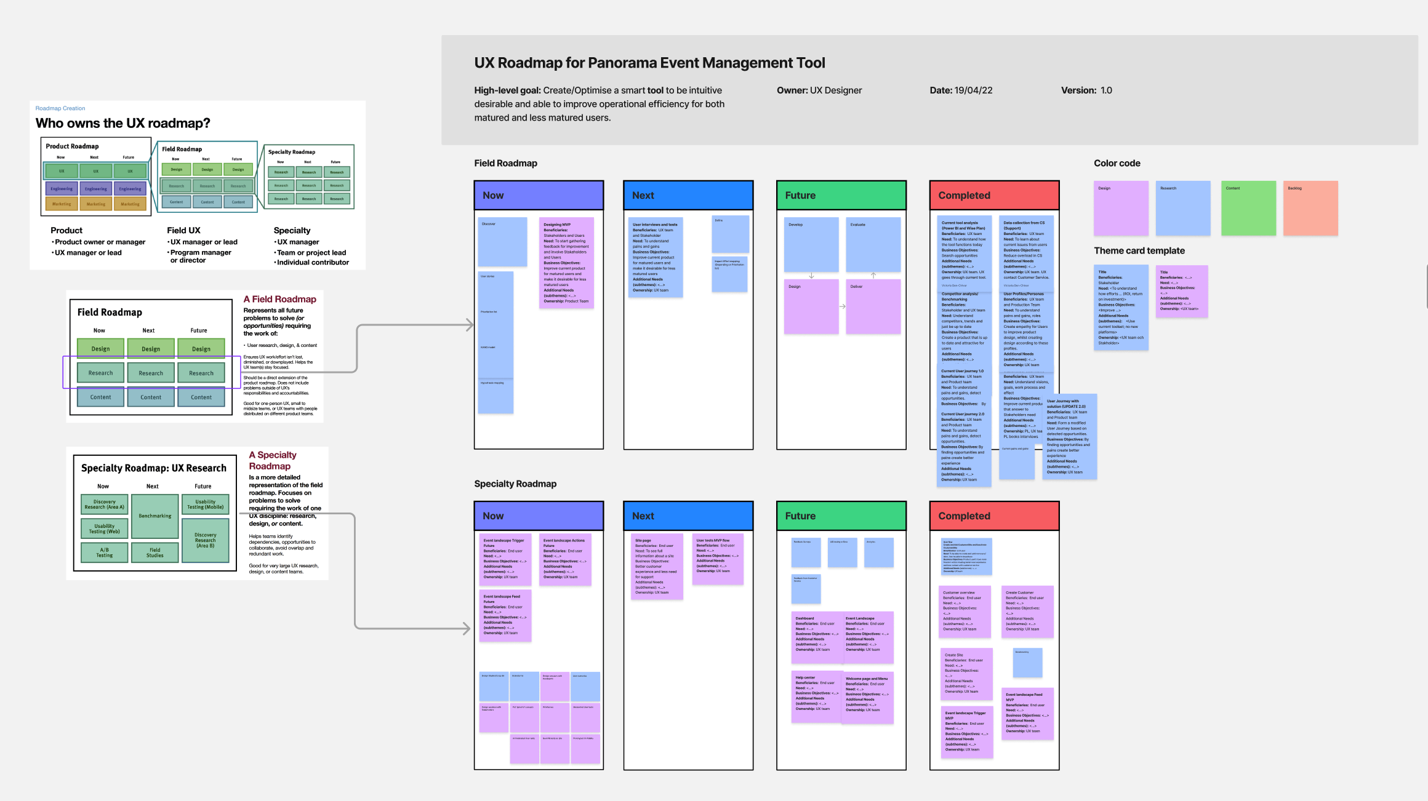Select the 'Help center' purple sticky note
This screenshot has width=1428, height=801.
pyautogui.click(x=816, y=695)
